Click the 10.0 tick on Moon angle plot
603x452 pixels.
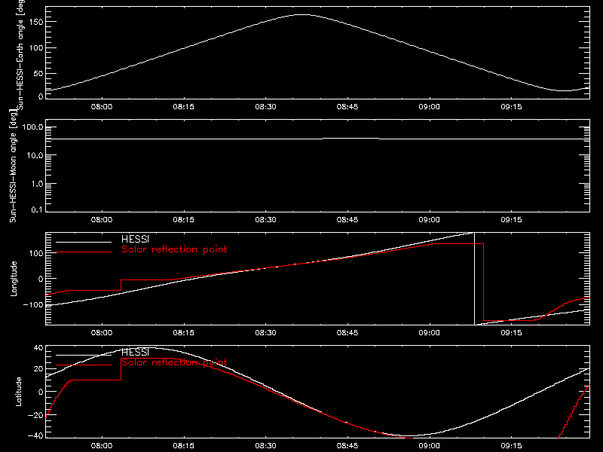(35, 156)
